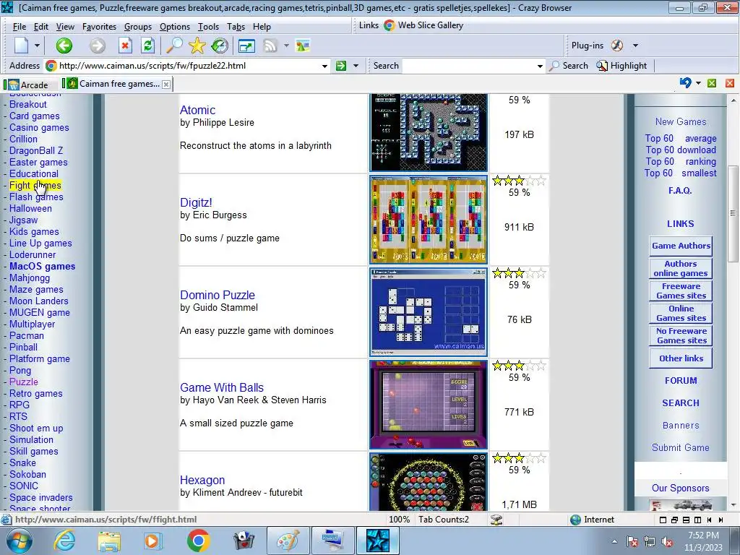This screenshot has width=740, height=555.
Task: Open the Web Slice Gallery link
Action: point(431,25)
